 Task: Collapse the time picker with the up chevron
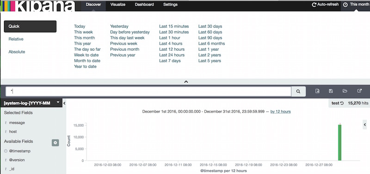[186, 82]
